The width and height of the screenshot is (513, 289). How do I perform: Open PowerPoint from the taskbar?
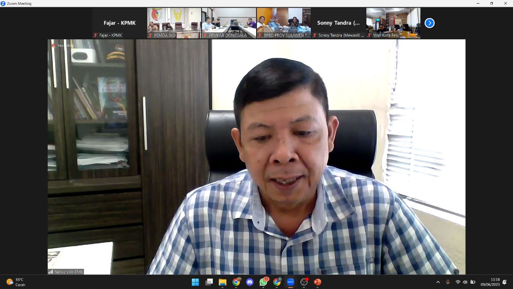tap(317, 282)
